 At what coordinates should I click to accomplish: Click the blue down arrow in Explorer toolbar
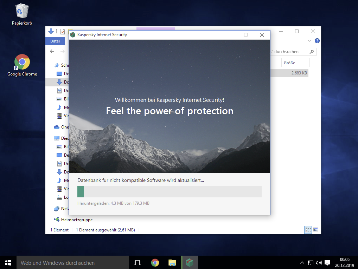coord(51,31)
